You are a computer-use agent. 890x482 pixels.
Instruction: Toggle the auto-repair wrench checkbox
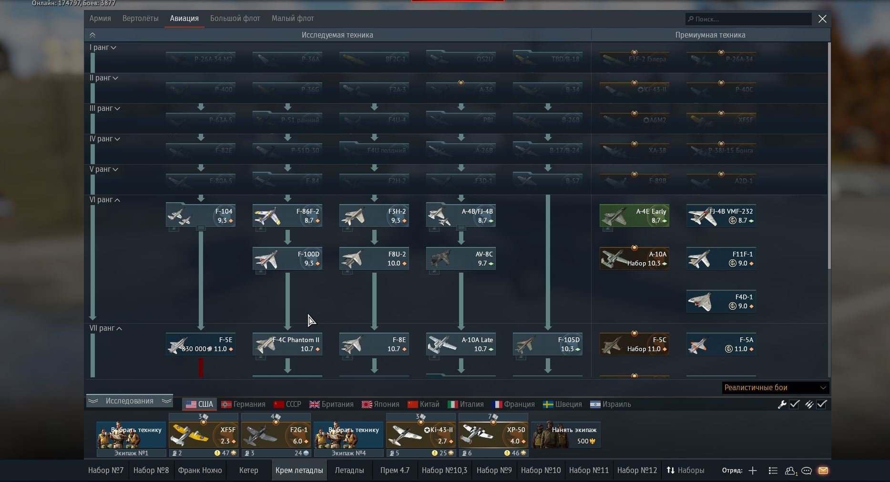tap(794, 404)
